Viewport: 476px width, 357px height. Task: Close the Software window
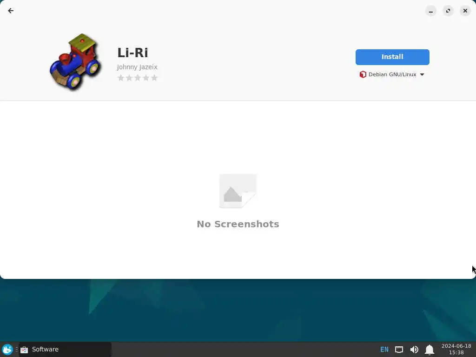(465, 11)
